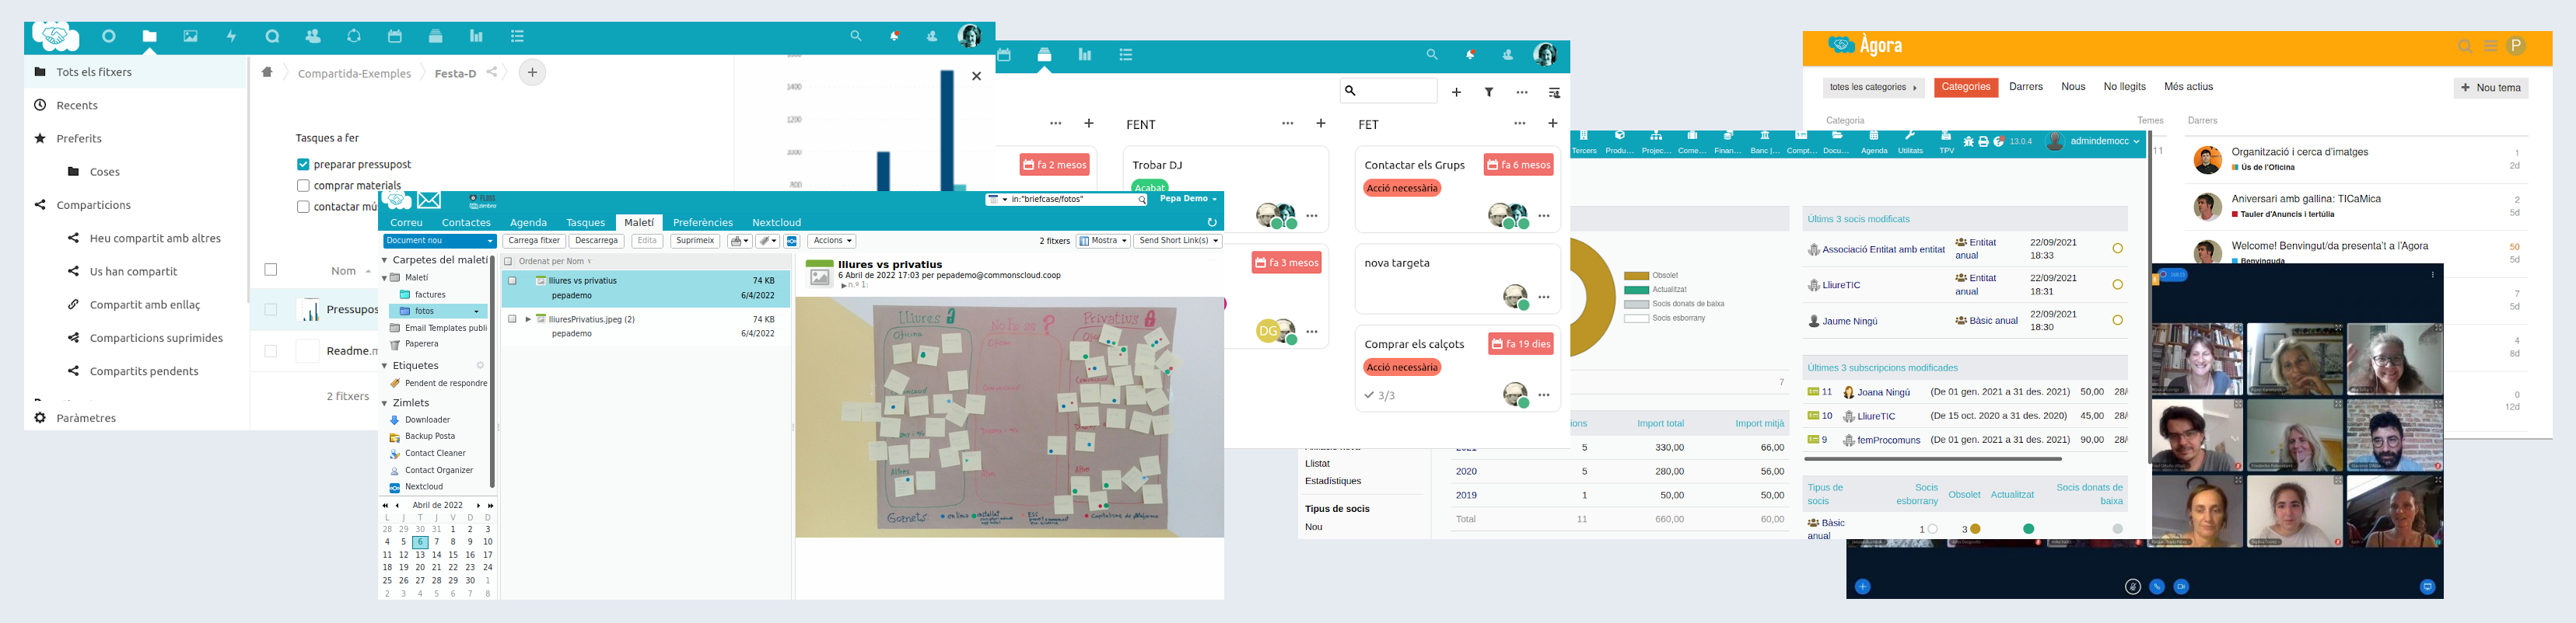
Task: Open Send Short Link(s) dropdown
Action: pyautogui.click(x=1178, y=241)
